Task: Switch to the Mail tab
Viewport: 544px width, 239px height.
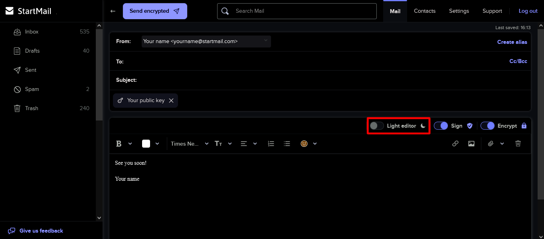Action: click(395, 11)
